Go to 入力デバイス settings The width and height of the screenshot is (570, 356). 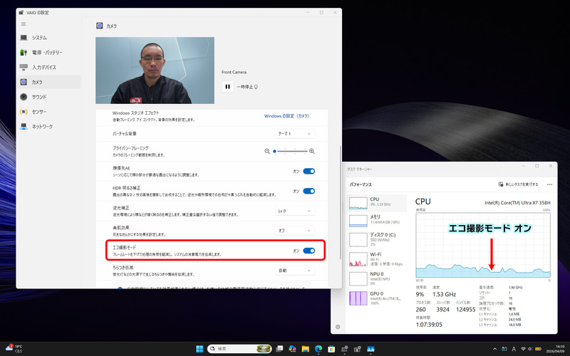48,68
